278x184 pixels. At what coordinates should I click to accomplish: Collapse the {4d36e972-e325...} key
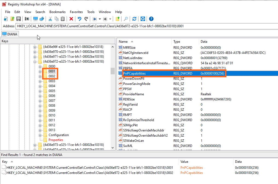(35, 62)
